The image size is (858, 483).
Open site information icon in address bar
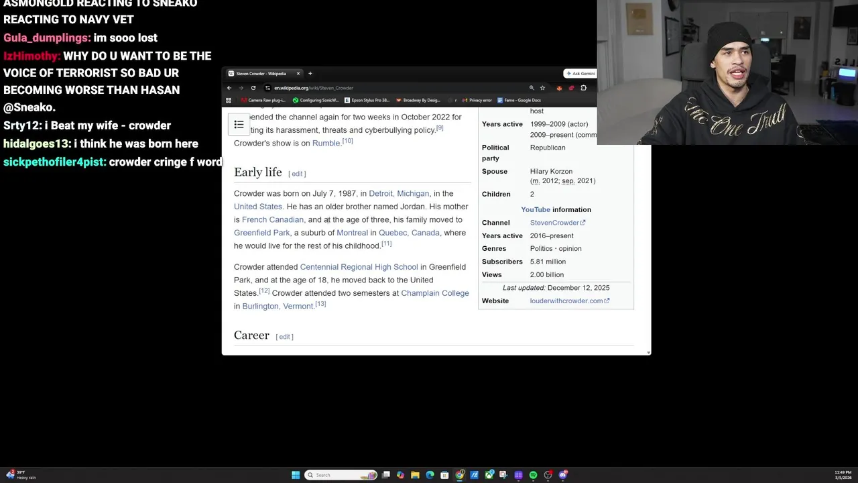point(267,88)
